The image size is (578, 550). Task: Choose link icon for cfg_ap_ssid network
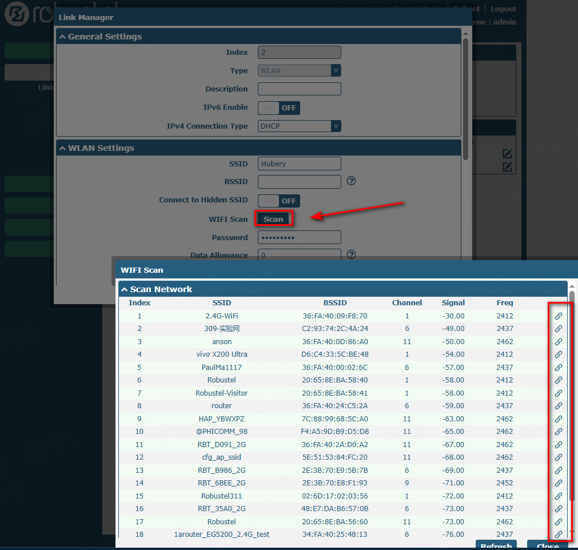click(559, 457)
